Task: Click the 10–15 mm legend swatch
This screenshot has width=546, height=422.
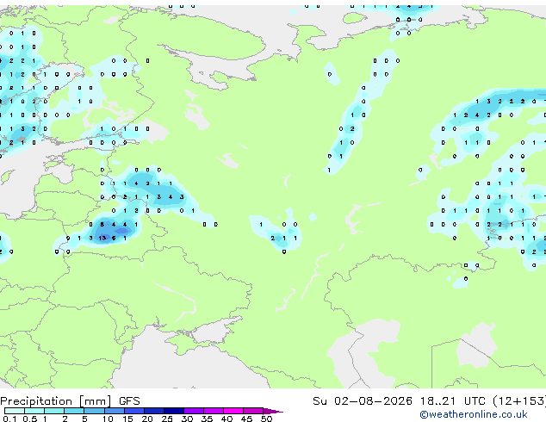Action: pos(114,411)
